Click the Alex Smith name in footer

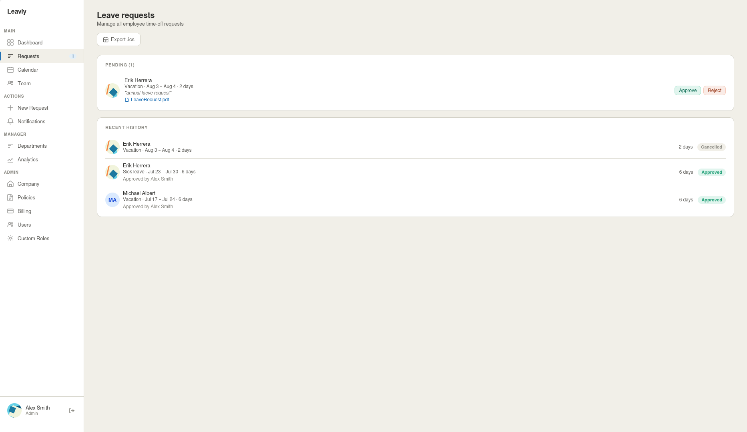tap(38, 408)
